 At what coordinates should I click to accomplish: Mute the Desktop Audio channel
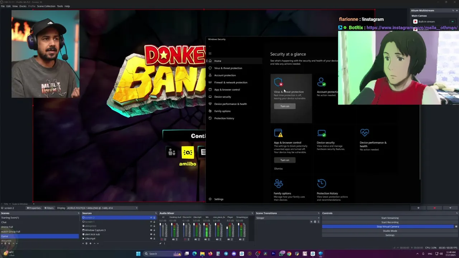pos(174,239)
